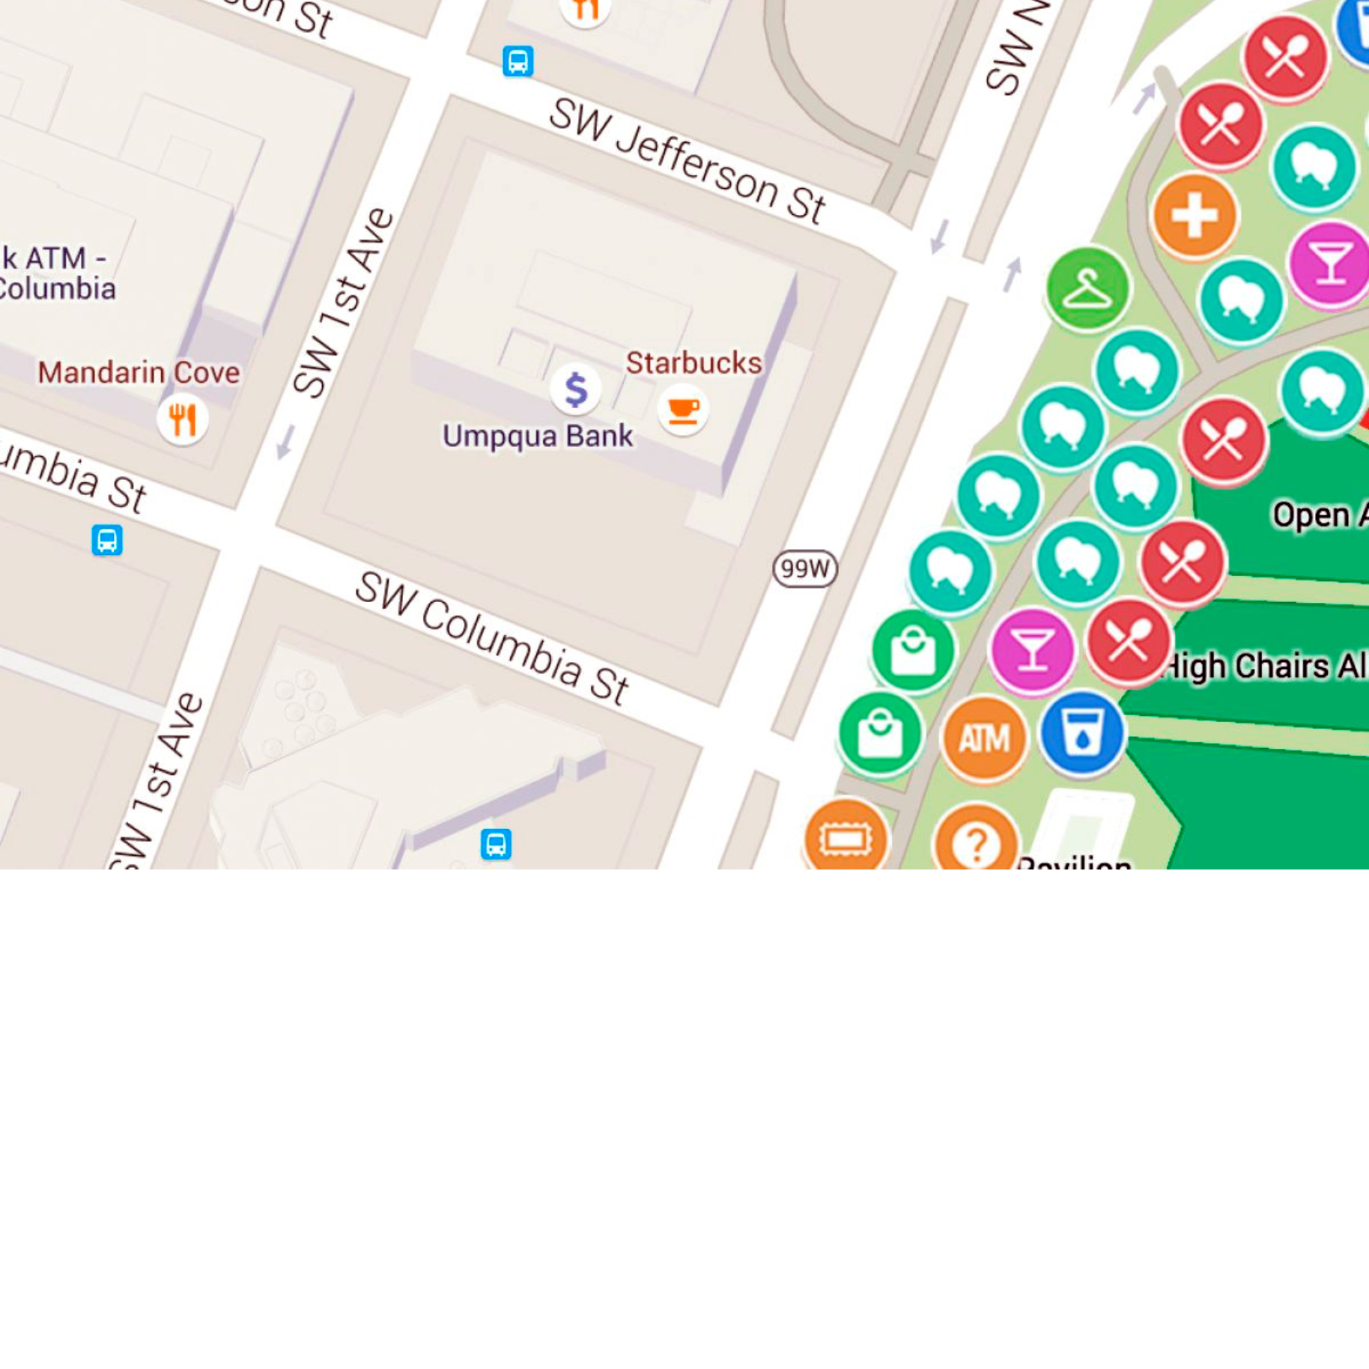Select the Mandarin Cove place name
The width and height of the screenshot is (1369, 1369).
tap(139, 372)
